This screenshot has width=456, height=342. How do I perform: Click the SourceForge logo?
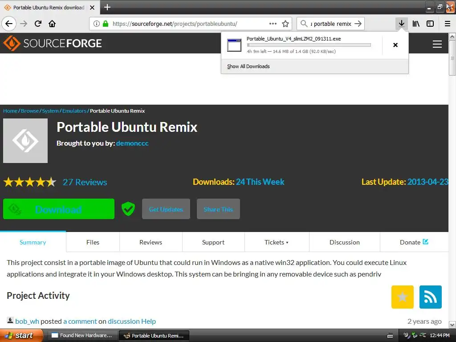pyautogui.click(x=53, y=43)
